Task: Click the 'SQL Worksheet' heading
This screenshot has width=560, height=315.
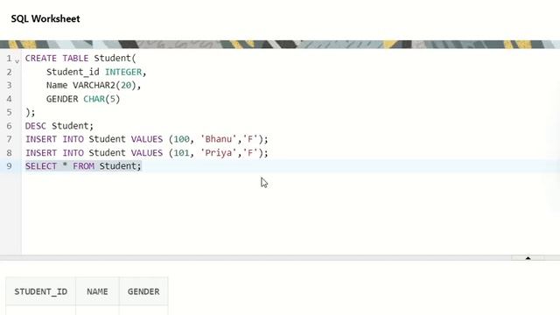Action: [x=45, y=18]
